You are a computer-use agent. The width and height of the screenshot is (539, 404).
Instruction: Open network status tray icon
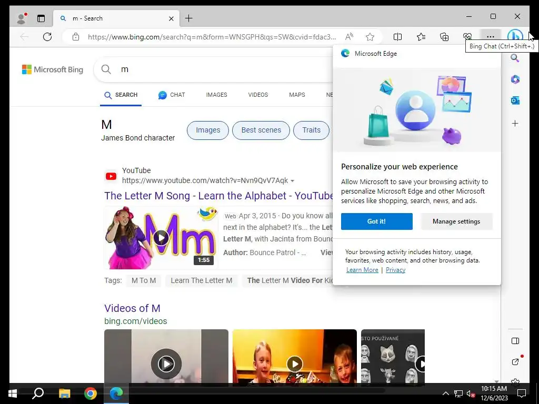pos(458,393)
